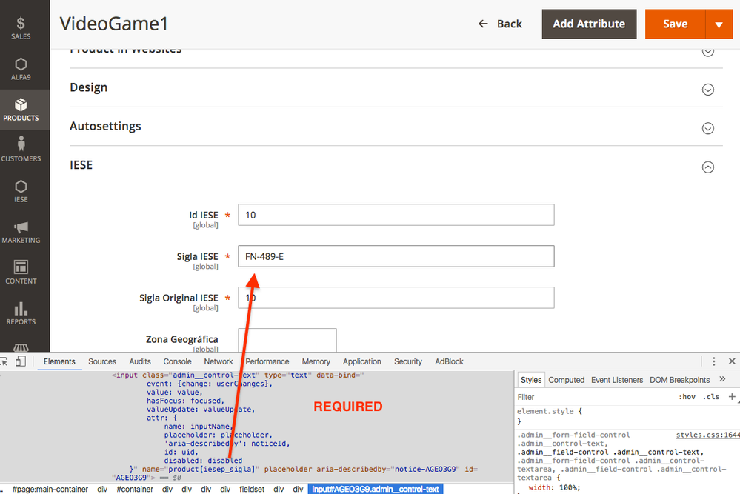Screen dimensions: 740x494
Task: Click the Sigla IESE text field
Action: click(x=396, y=256)
